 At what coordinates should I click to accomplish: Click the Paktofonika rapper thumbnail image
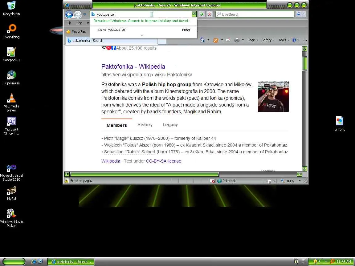(273, 96)
